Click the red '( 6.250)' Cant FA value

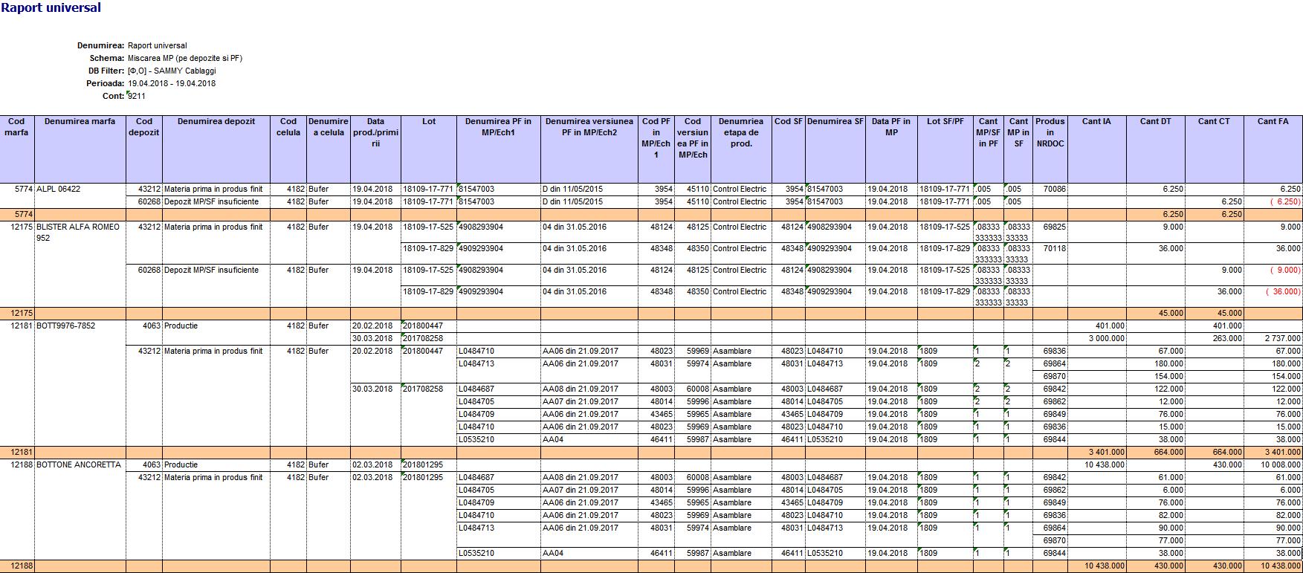point(1285,201)
